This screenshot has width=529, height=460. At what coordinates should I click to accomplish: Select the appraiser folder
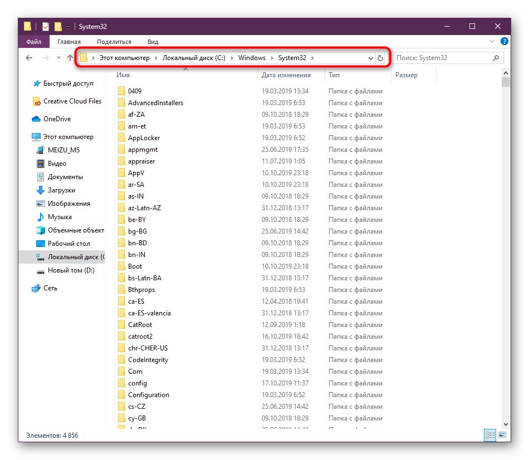click(x=141, y=161)
